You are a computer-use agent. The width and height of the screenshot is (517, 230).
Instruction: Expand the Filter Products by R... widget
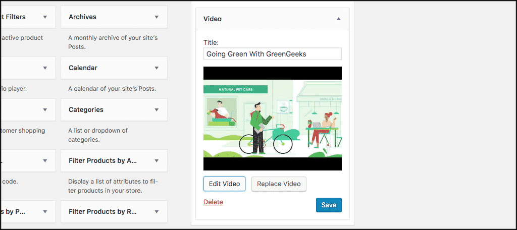157,211
